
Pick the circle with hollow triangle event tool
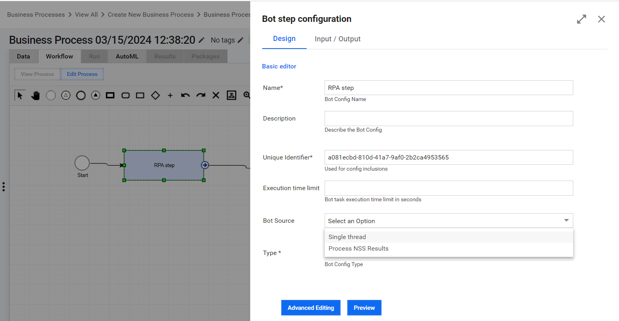66,95
